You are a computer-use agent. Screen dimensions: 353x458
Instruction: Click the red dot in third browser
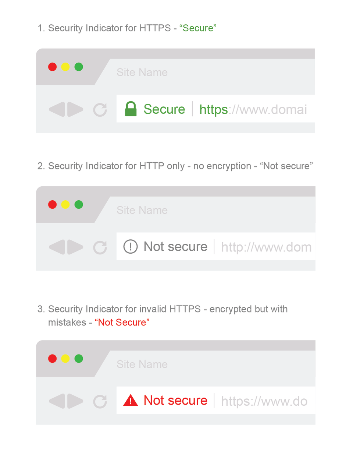pyautogui.click(x=53, y=359)
